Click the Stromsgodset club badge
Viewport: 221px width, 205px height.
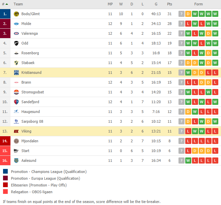[16, 92]
